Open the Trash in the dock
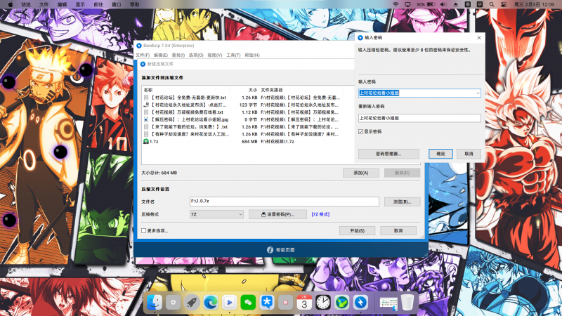 pyautogui.click(x=407, y=302)
